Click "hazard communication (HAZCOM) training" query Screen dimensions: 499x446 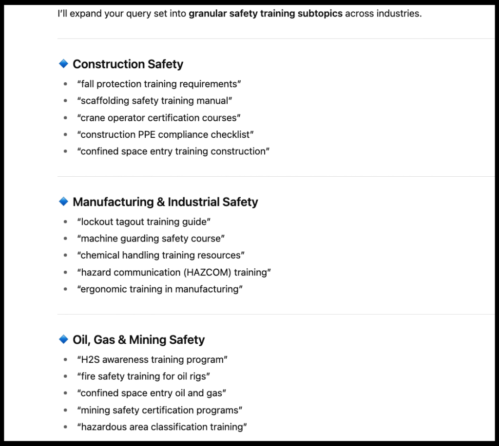click(174, 272)
